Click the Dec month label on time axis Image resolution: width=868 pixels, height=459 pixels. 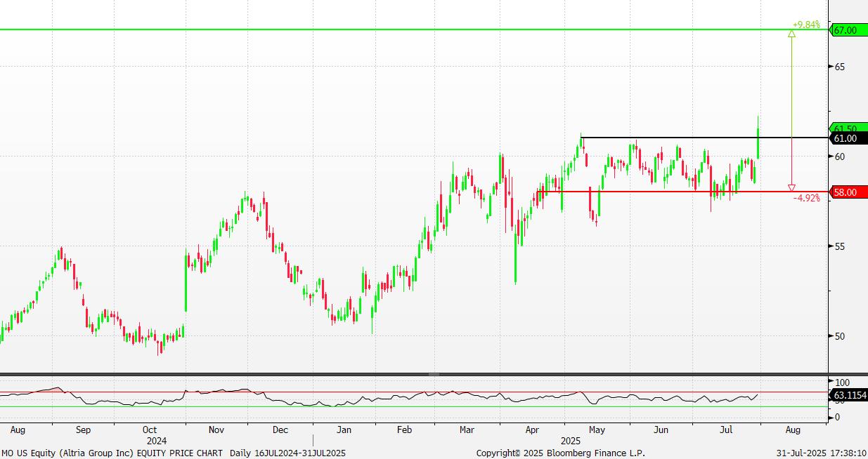coord(279,430)
